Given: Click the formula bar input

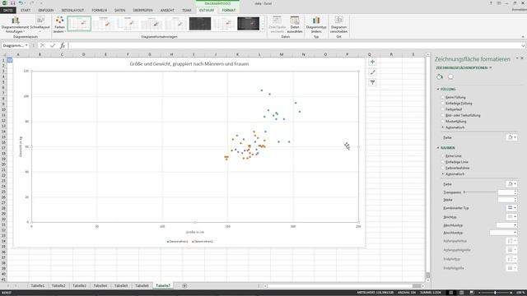Looking at the screenshot, I should pyautogui.click(x=295, y=45).
